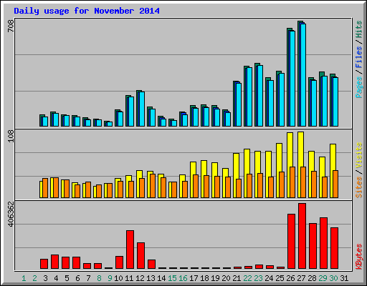This screenshot has height=286, width=367.
Task: Click the 'Hits' legend label
Action: click(x=359, y=29)
